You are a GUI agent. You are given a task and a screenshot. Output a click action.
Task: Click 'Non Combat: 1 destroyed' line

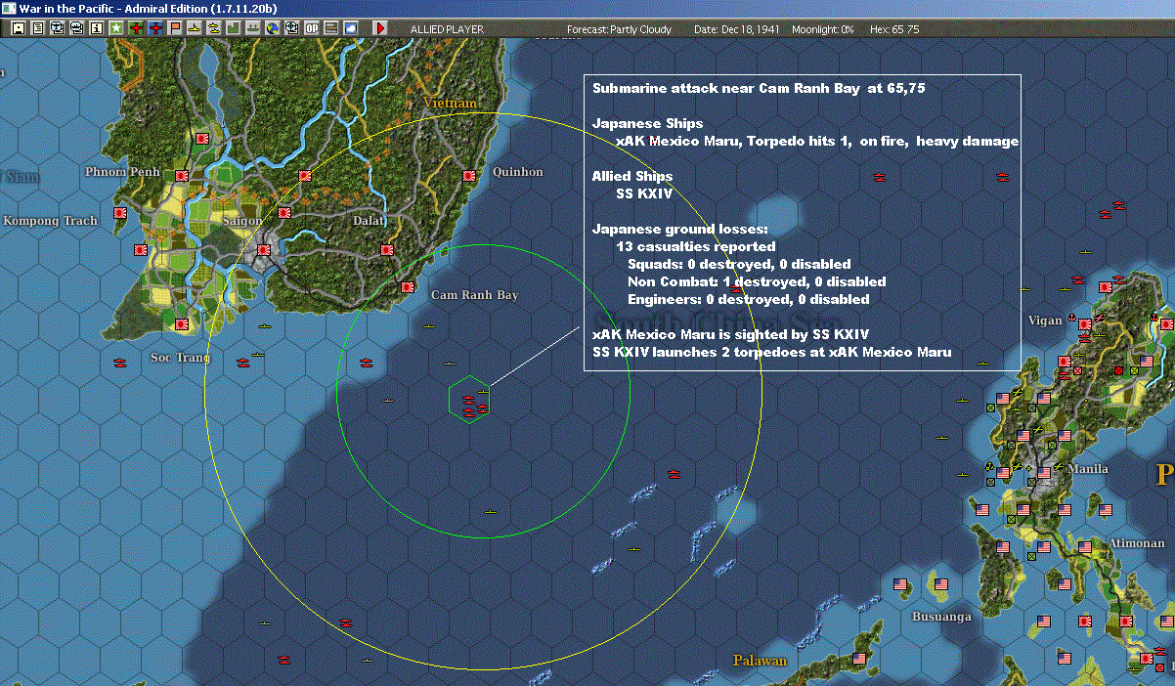coord(757,281)
